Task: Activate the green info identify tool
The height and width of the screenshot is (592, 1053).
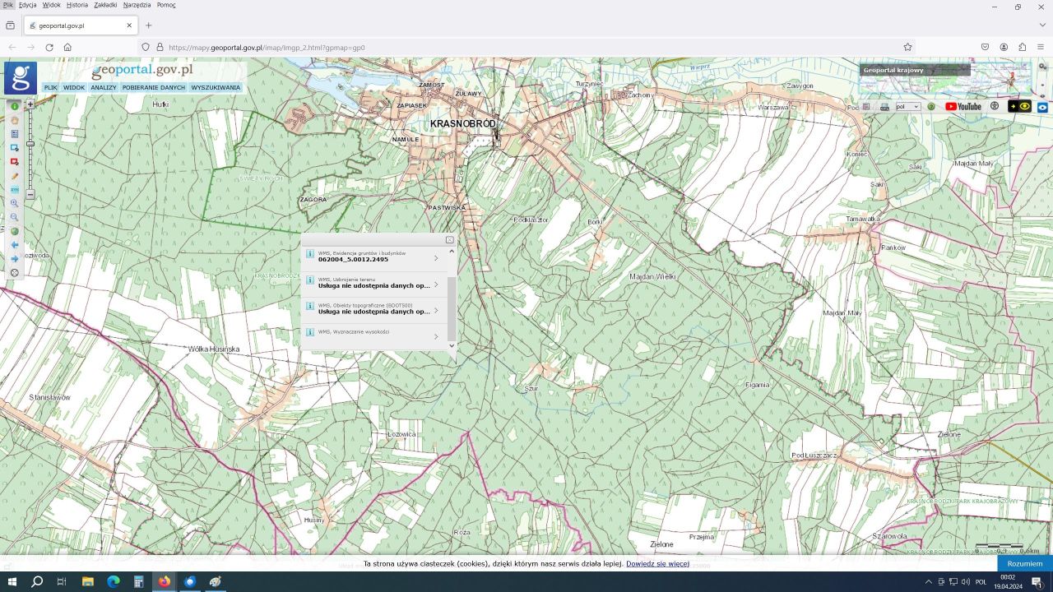Action: (x=15, y=106)
